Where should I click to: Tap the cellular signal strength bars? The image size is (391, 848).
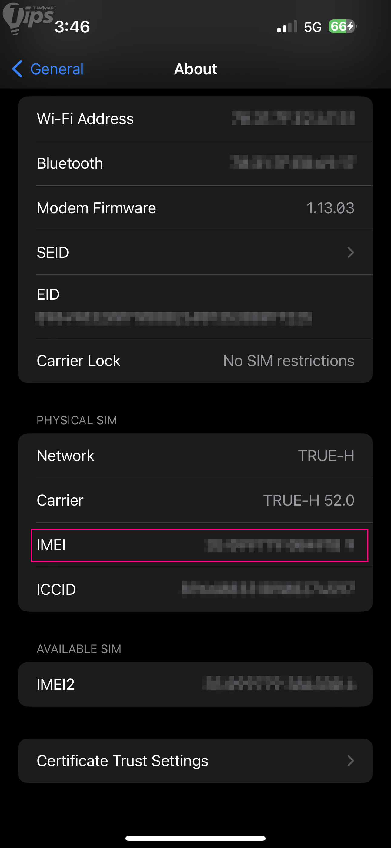coord(287,27)
